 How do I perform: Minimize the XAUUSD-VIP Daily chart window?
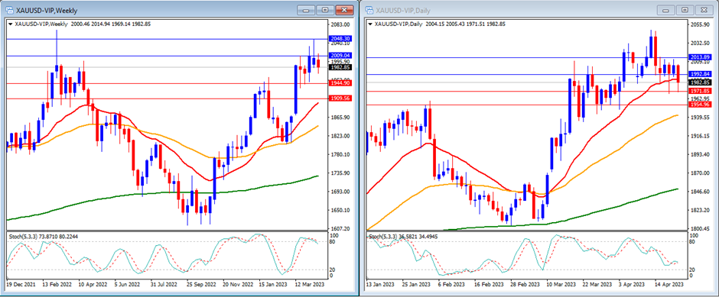(x=665, y=10)
